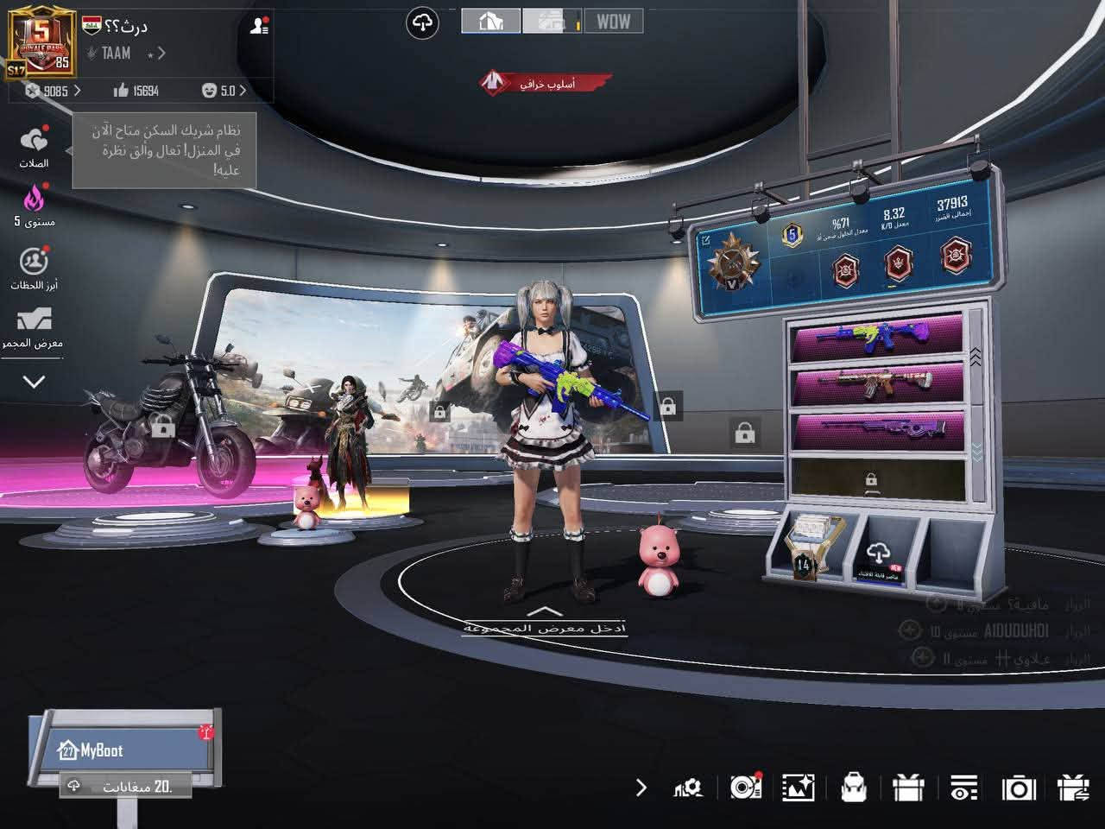This screenshot has height=829, width=1105.
Task: Tap the locked motorcycle display slot
Action: (x=162, y=426)
